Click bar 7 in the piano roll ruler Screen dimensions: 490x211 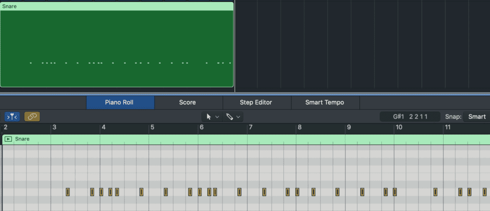pyautogui.click(x=250, y=127)
